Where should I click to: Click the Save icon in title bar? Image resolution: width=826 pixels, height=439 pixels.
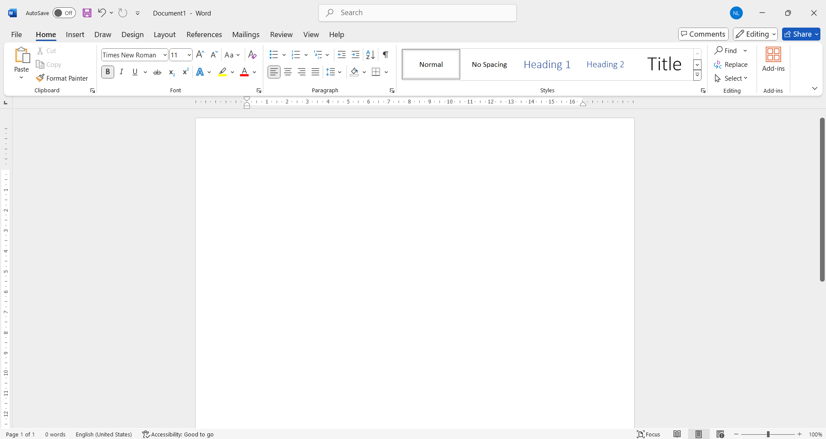[x=87, y=13]
